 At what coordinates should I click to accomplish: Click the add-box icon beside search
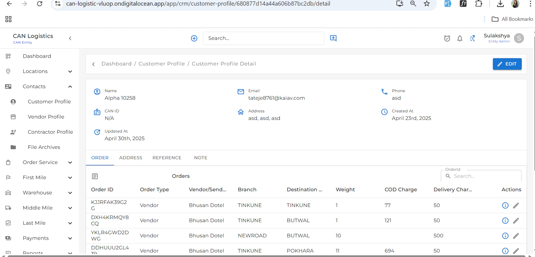(x=333, y=38)
